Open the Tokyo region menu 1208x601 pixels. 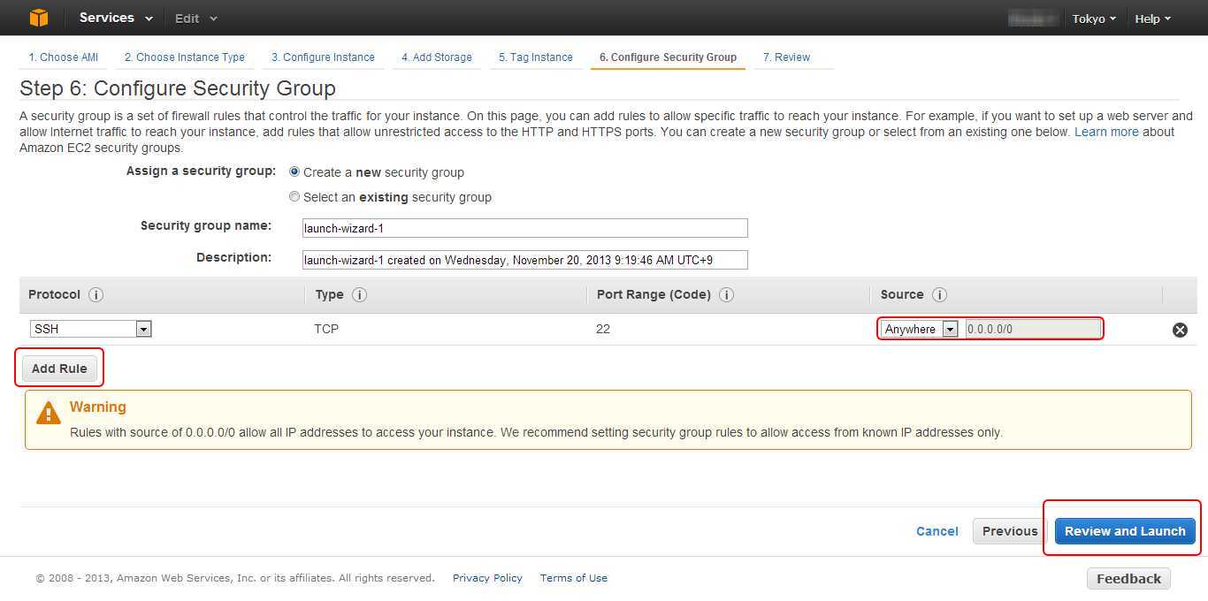(1093, 19)
